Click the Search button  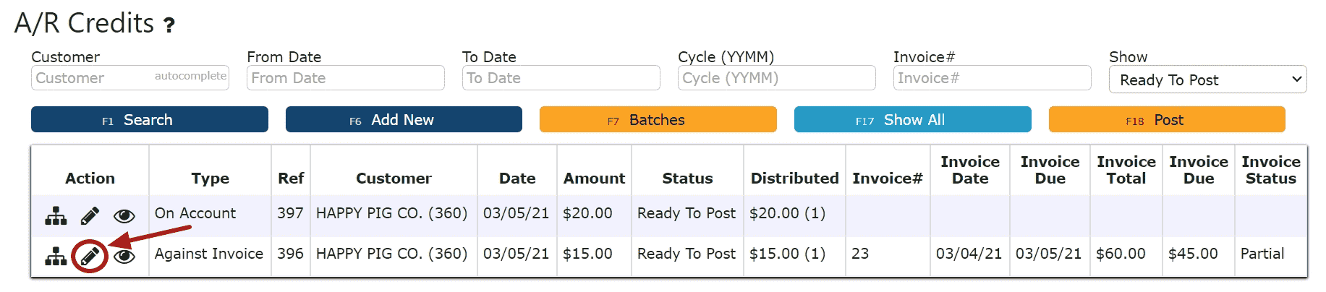tap(150, 119)
